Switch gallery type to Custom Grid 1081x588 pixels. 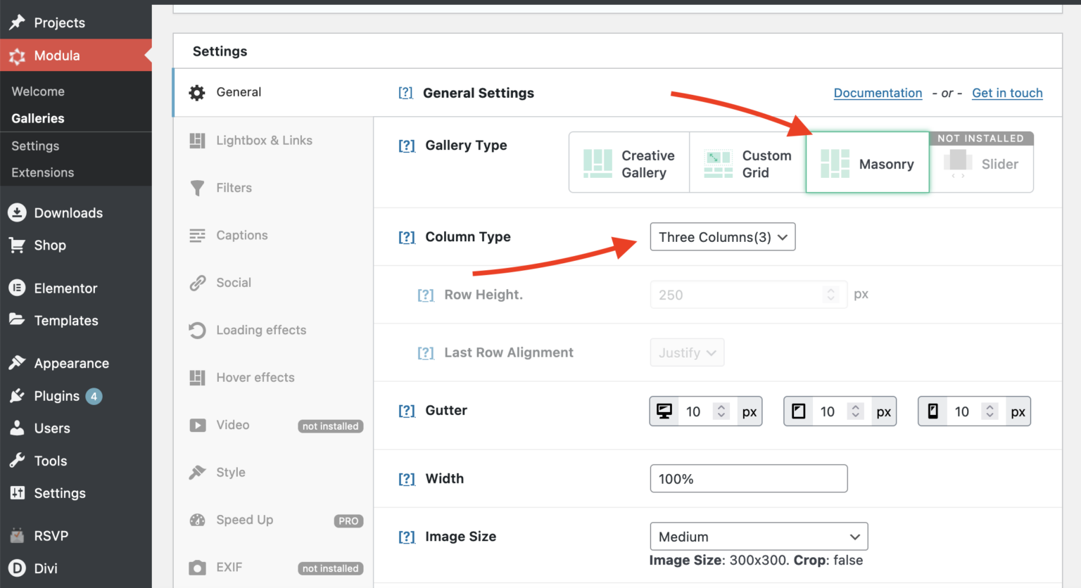pyautogui.click(x=747, y=162)
